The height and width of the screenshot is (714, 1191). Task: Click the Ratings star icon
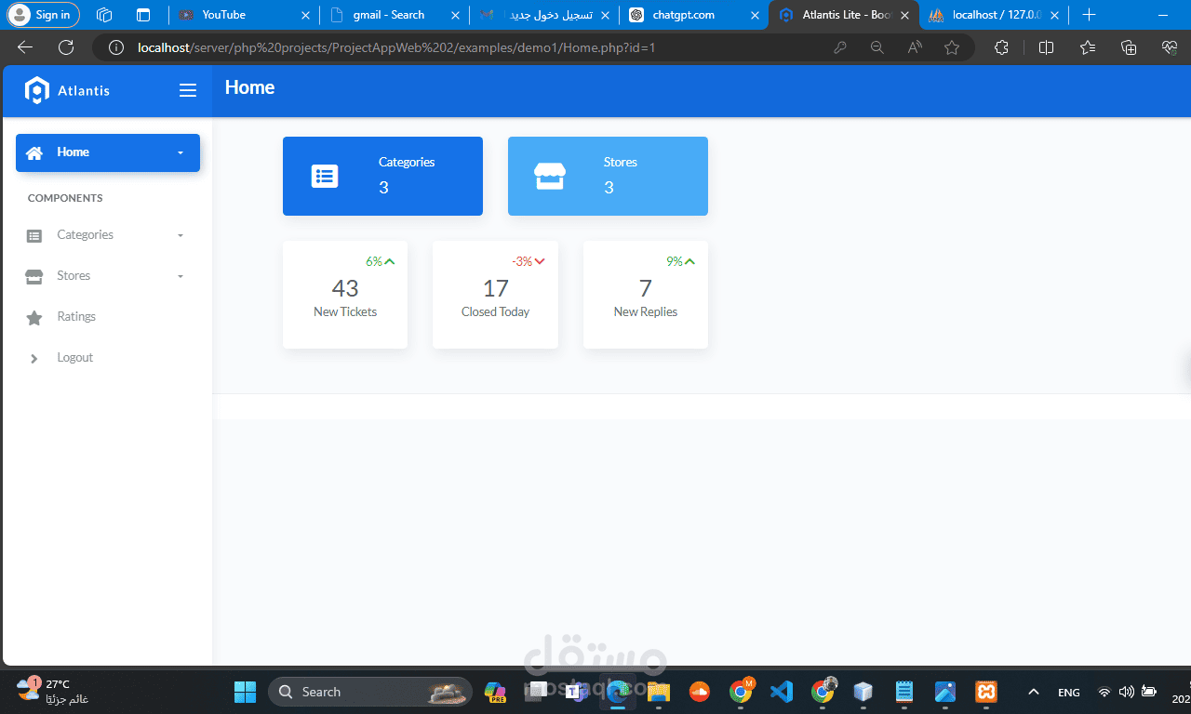pos(34,318)
